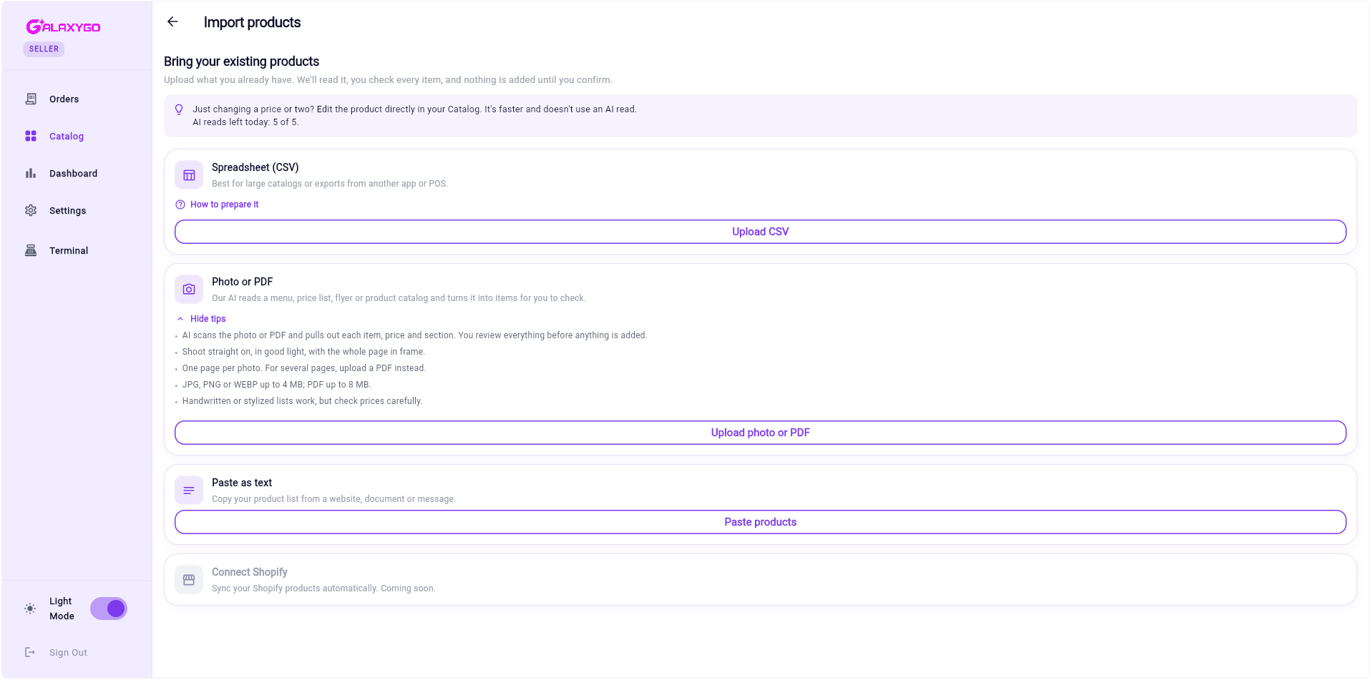Click the Paste products button
Screen dimensions: 1371x680
[x=760, y=522]
